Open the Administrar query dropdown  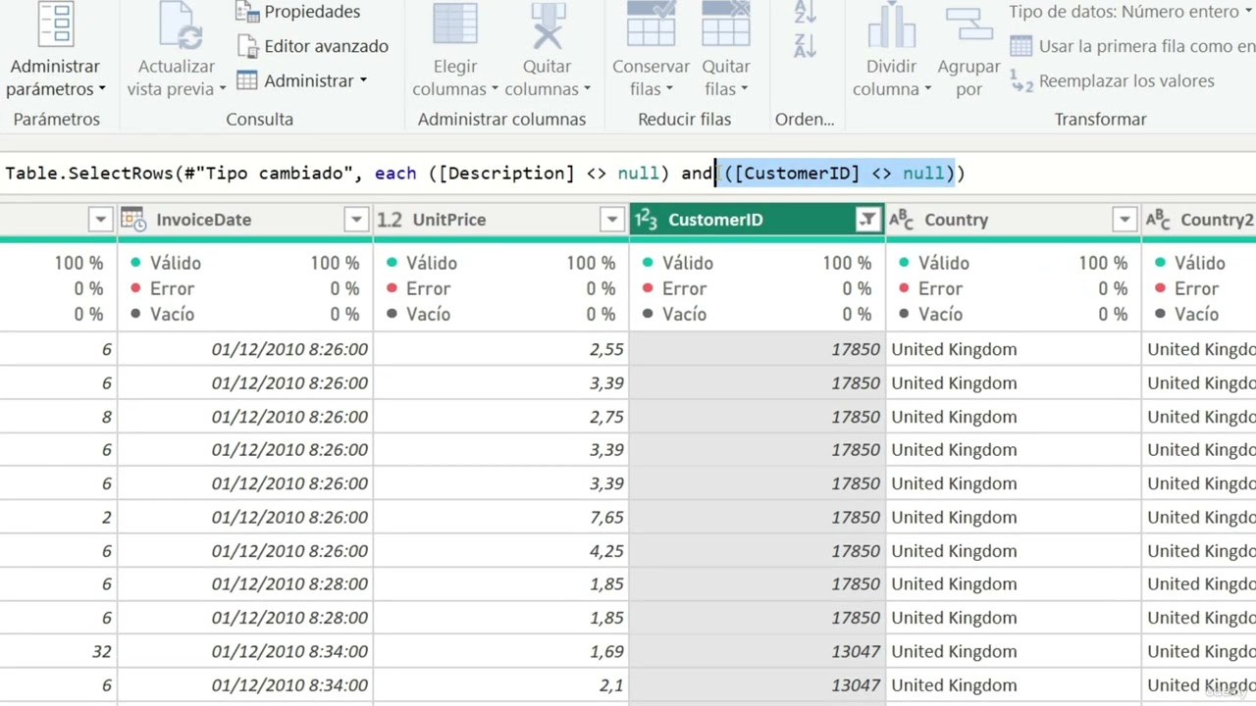coord(302,80)
